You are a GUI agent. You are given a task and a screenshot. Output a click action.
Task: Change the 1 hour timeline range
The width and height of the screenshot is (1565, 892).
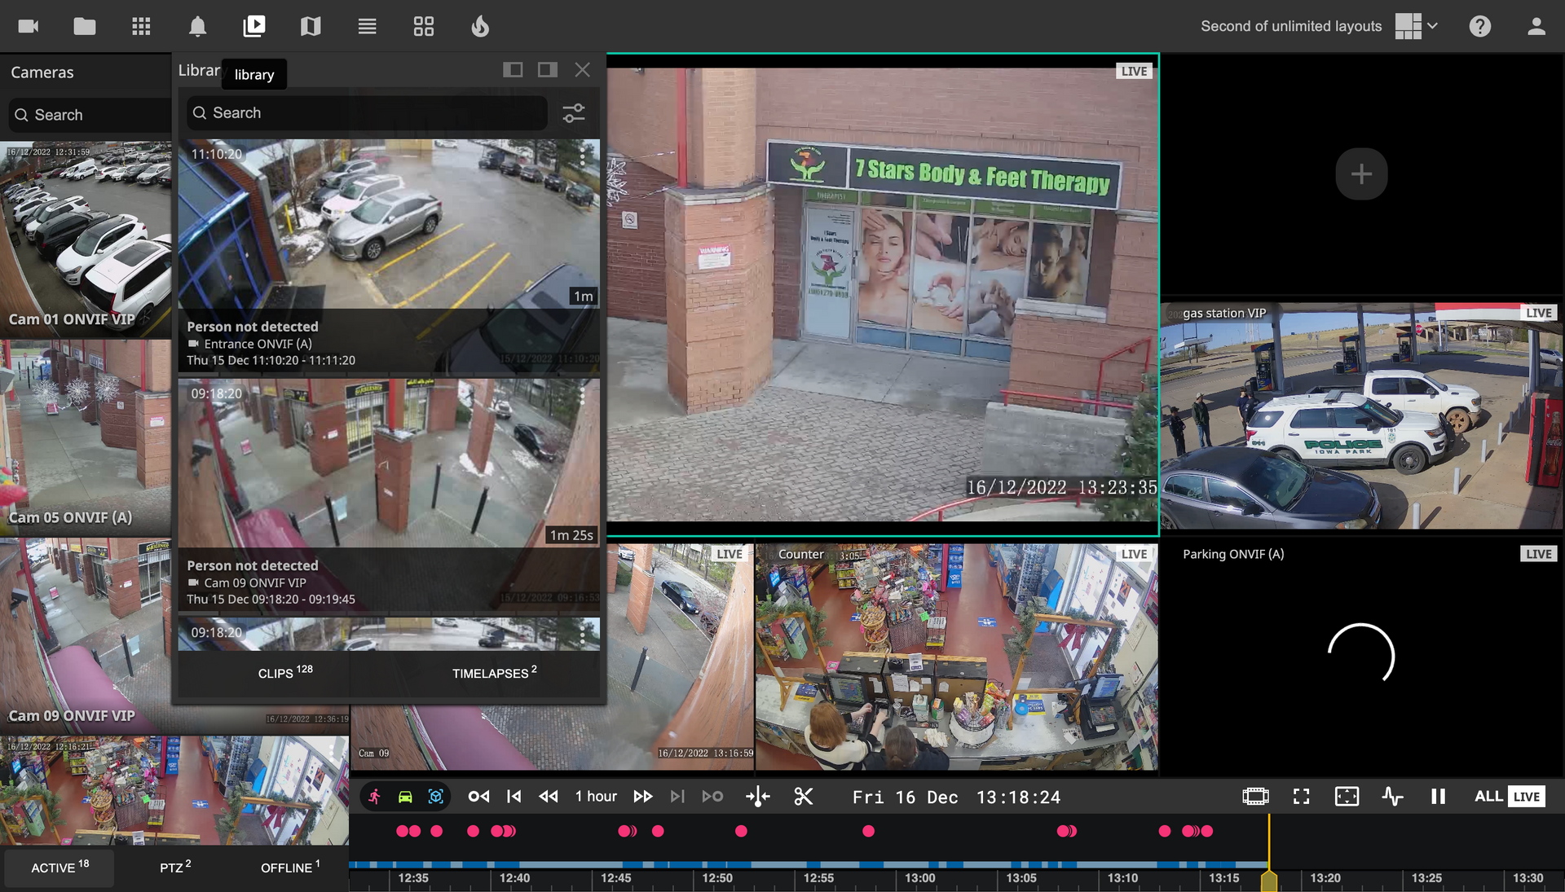(596, 797)
